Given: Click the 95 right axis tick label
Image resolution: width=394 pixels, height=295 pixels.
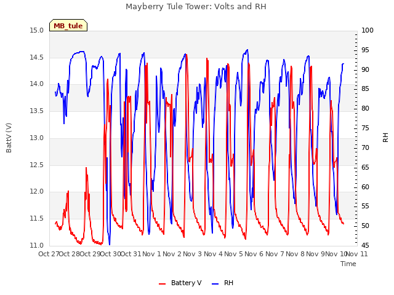Looking at the screenshot, I should click(x=365, y=50).
